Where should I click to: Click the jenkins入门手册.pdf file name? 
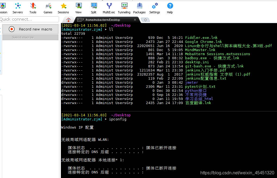pyautogui.click(x=206, y=70)
